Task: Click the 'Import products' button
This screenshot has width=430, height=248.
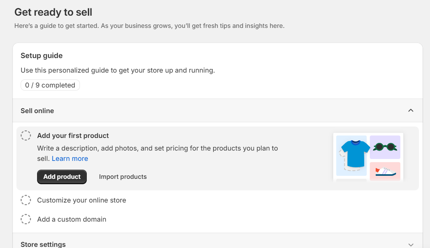Action: [x=123, y=177]
